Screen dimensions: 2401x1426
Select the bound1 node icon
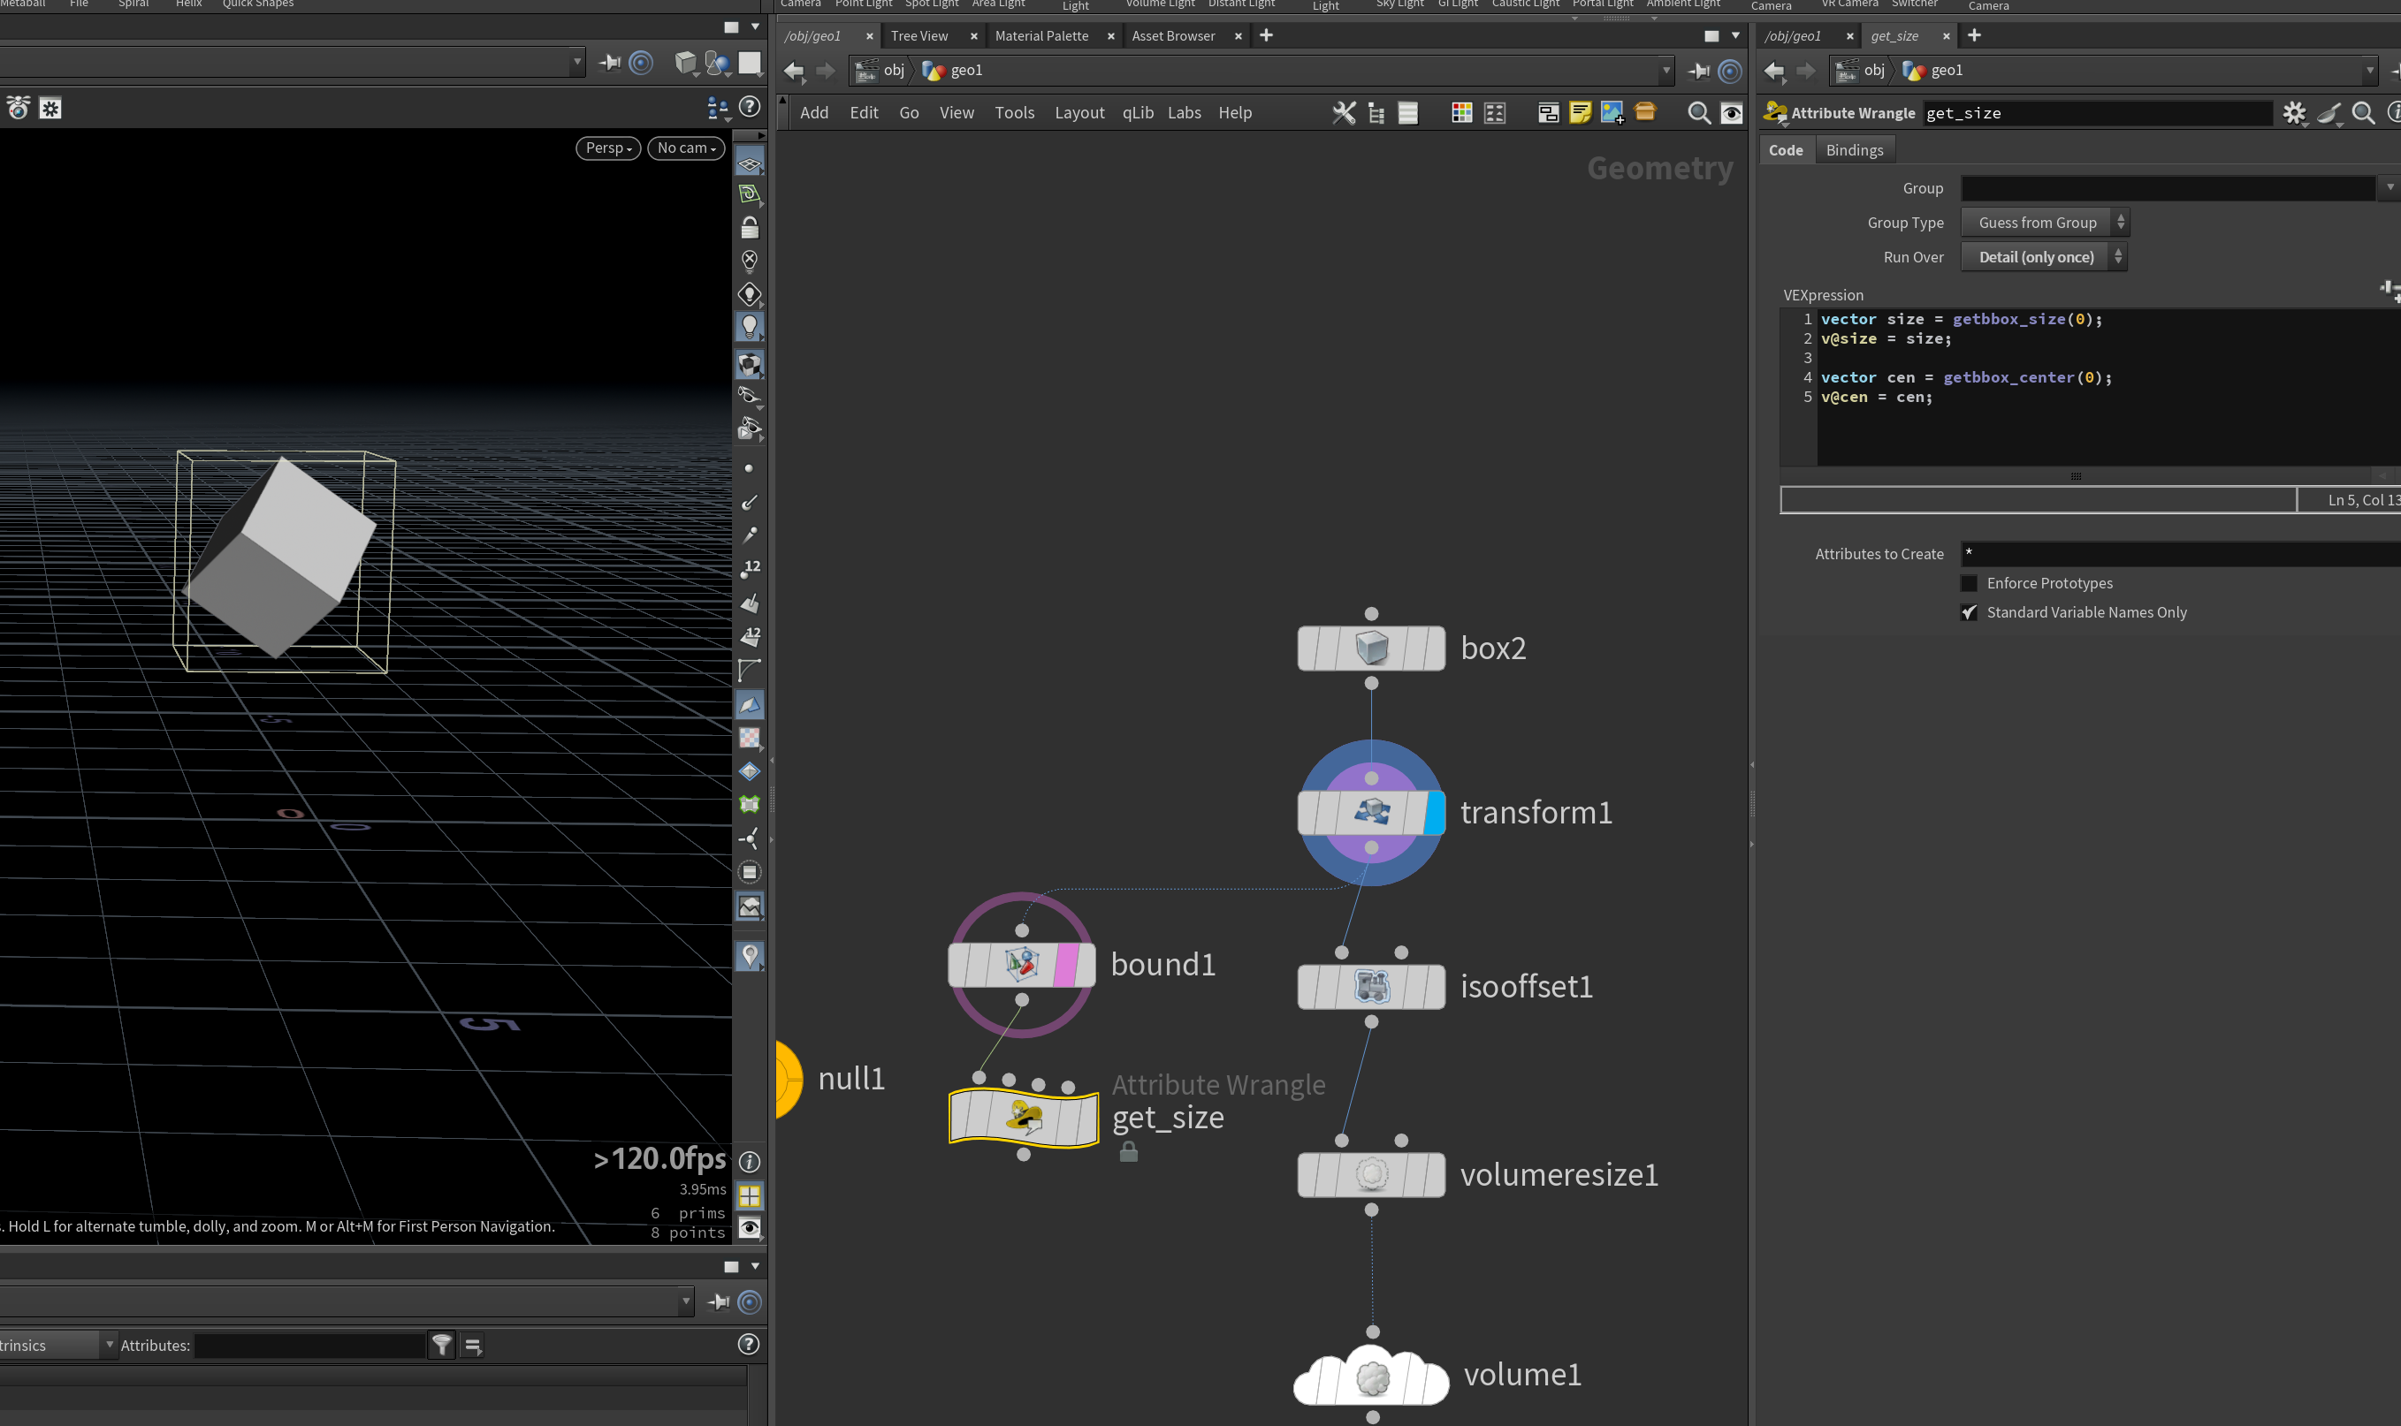click(x=1021, y=964)
